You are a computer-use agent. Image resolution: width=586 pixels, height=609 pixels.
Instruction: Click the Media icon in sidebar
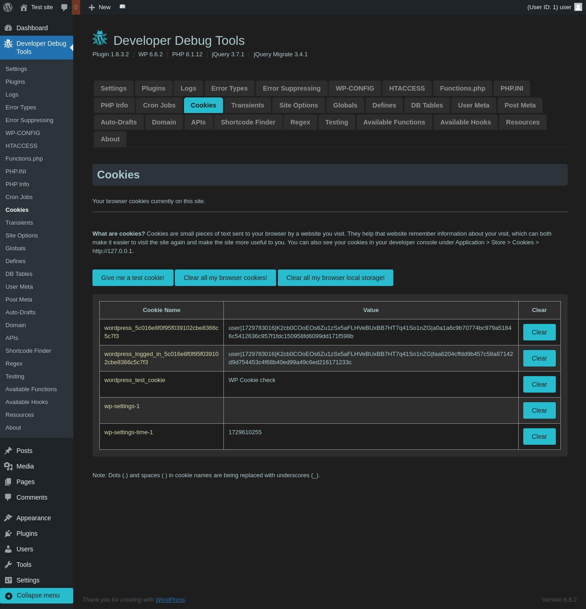point(8,466)
